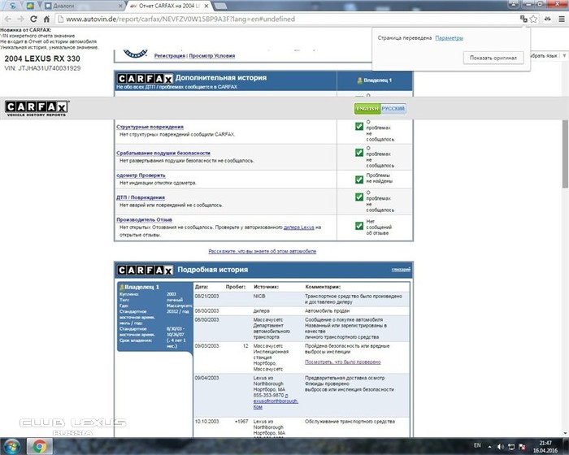Open the выбрать язык language dropdown arrow
Screen dimensions: 569x455
point(564,56)
